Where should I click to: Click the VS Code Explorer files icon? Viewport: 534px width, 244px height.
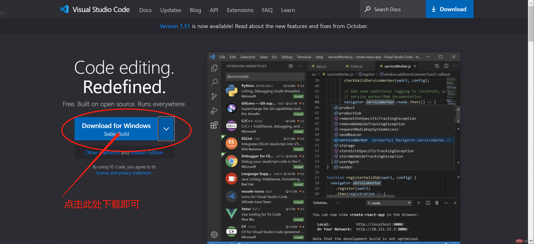214,68
